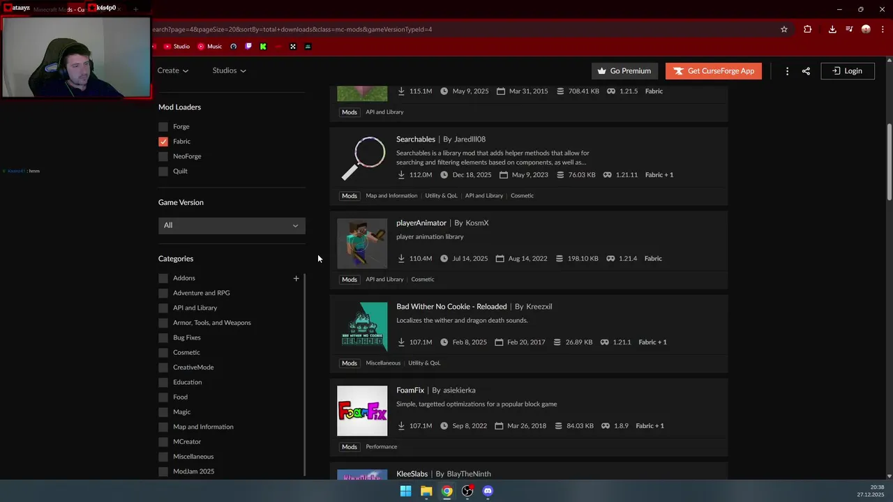Viewport: 893px width, 502px height.
Task: Switch to Chrome in the taskbar
Action: coord(446,491)
